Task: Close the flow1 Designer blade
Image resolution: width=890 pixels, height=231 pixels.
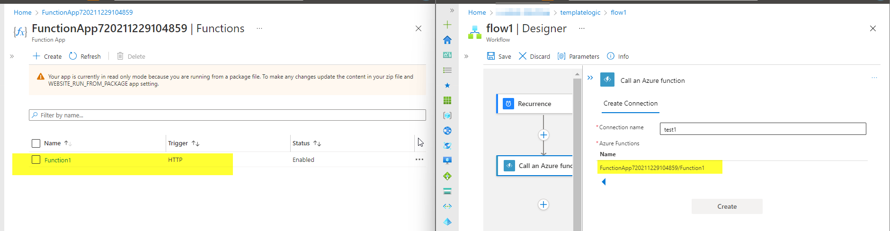Action: point(873,28)
